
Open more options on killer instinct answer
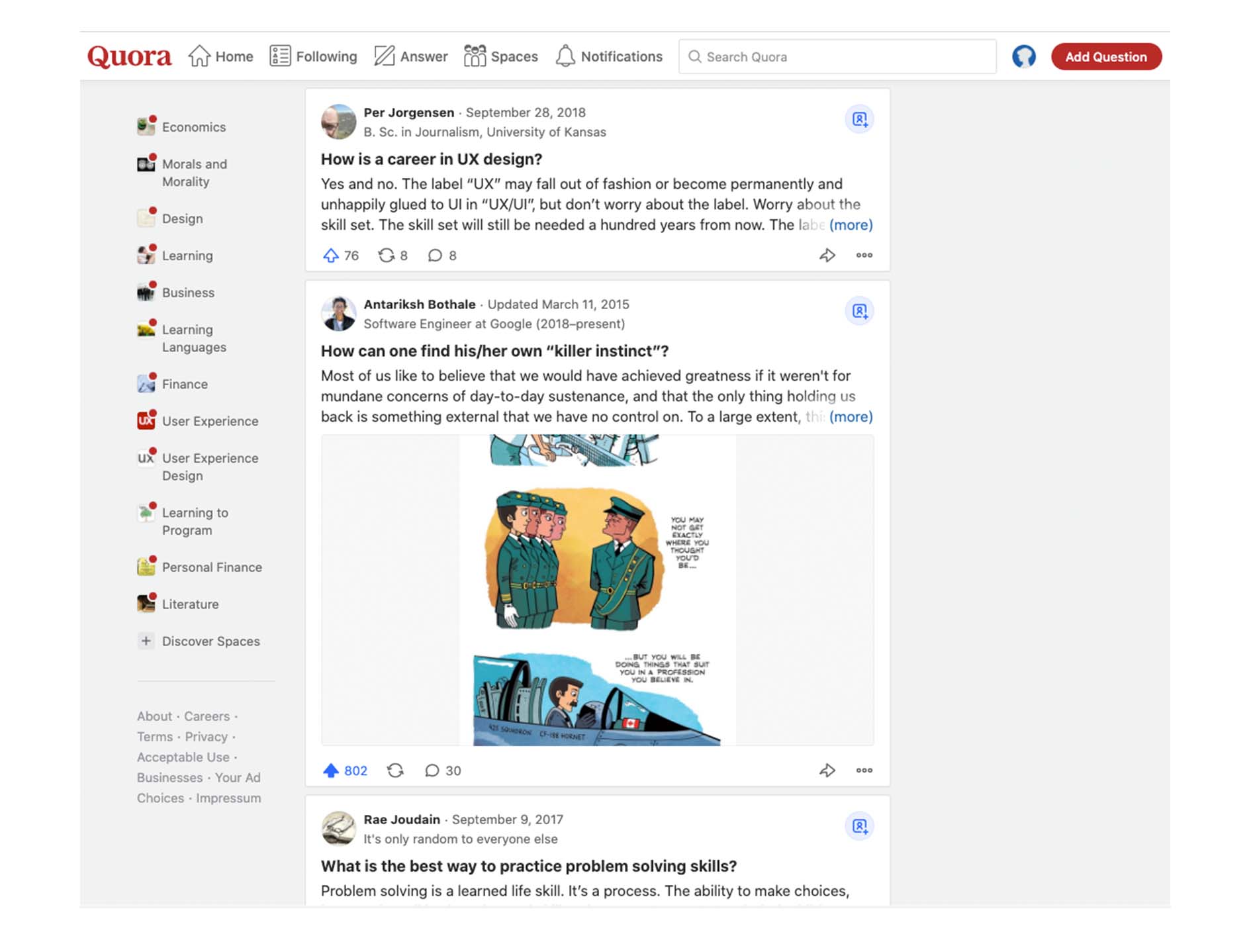pyautogui.click(x=864, y=771)
